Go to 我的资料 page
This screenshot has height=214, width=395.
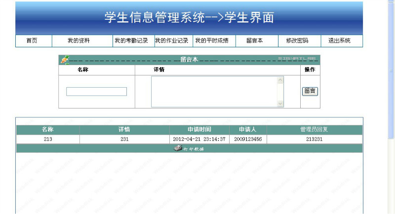click(x=79, y=41)
